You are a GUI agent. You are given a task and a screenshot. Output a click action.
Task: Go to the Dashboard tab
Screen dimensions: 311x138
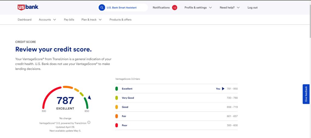point(25,20)
